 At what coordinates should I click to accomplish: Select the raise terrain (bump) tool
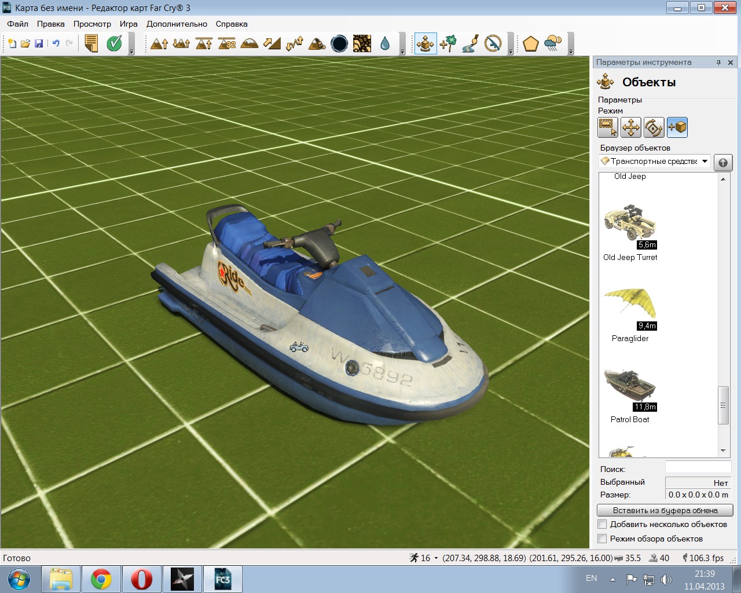coord(159,43)
